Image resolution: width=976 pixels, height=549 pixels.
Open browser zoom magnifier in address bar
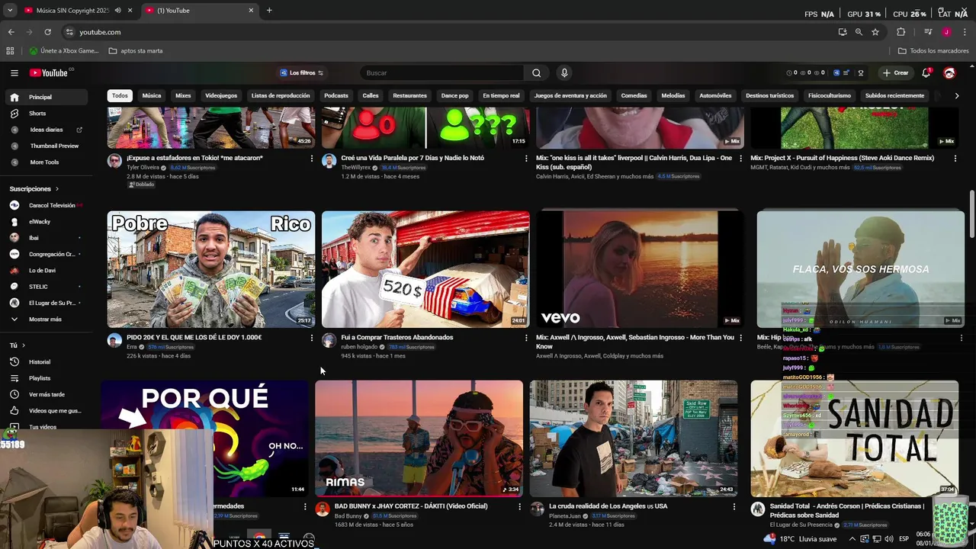pyautogui.click(x=859, y=32)
